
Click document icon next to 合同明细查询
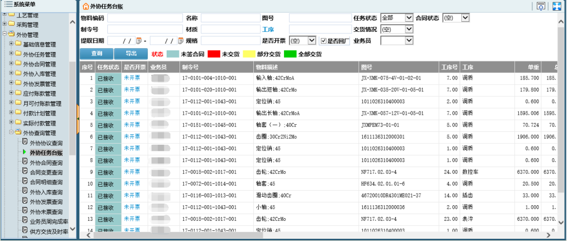point(25,181)
